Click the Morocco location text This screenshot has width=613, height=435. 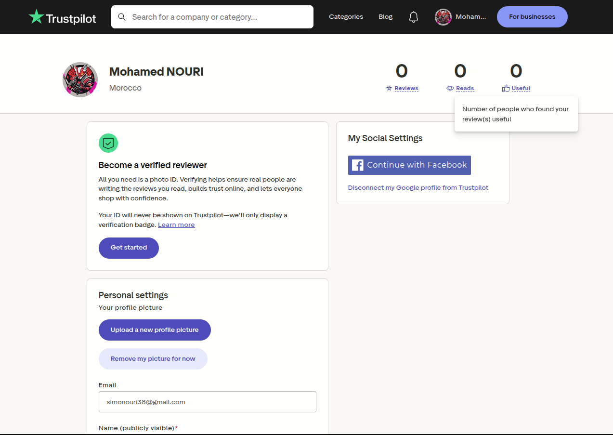pyautogui.click(x=125, y=88)
